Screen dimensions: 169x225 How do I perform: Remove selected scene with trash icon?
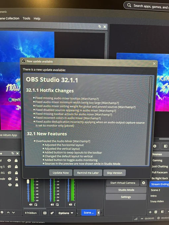click(156, 212)
